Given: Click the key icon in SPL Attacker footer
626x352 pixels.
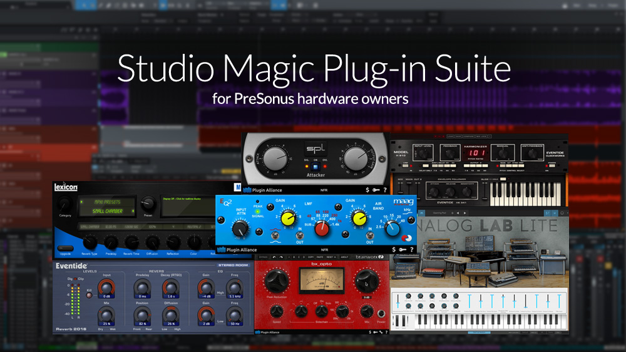Looking at the screenshot, I should 376,190.
